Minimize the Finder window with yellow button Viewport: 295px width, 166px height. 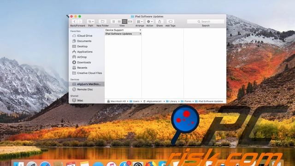pos(76,17)
